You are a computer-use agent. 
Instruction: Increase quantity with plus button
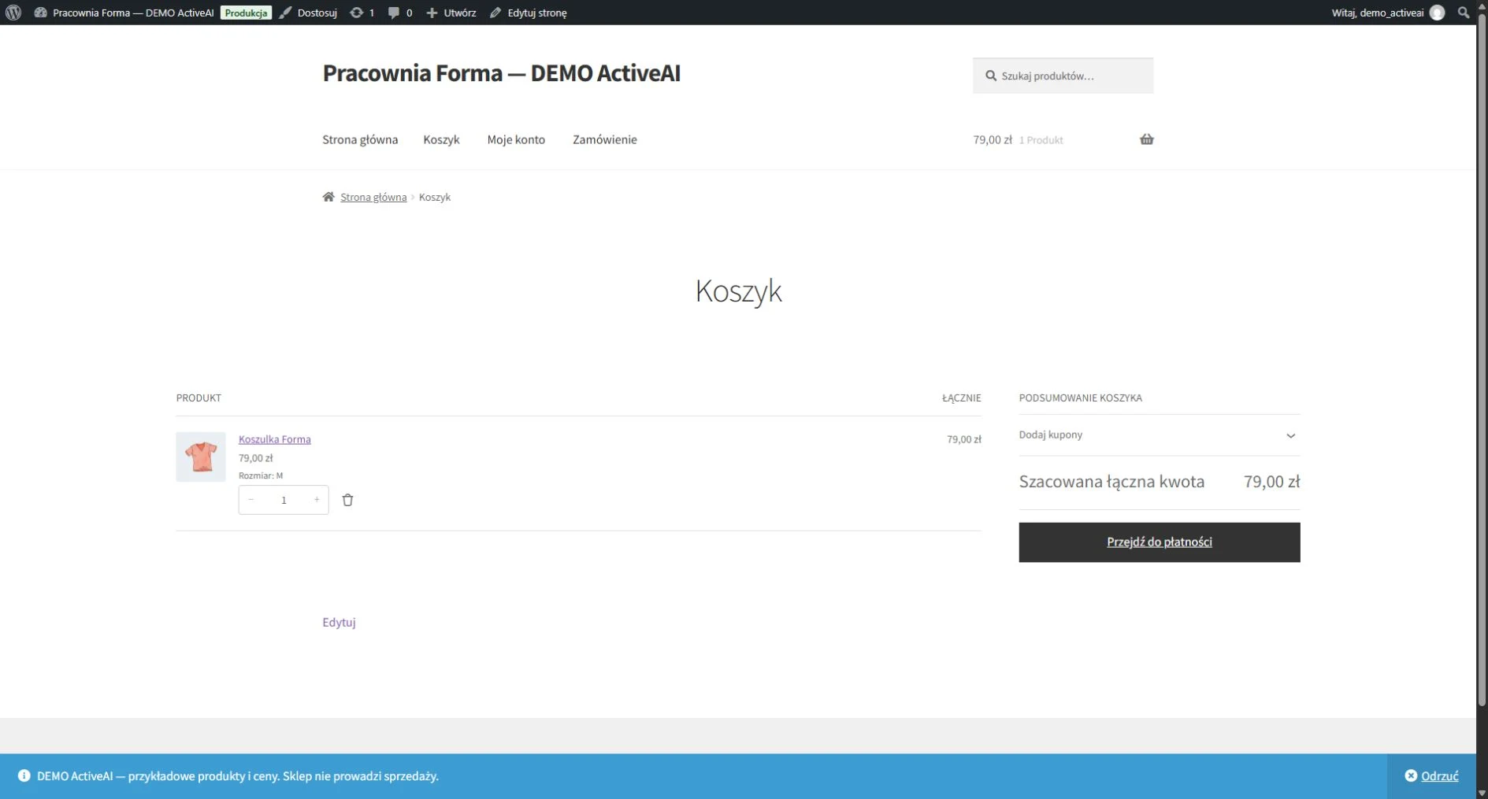tap(317, 500)
